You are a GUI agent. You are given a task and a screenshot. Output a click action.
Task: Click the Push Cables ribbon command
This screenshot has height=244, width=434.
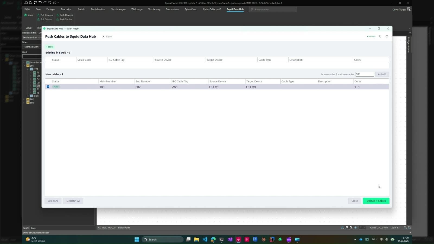tap(64, 20)
